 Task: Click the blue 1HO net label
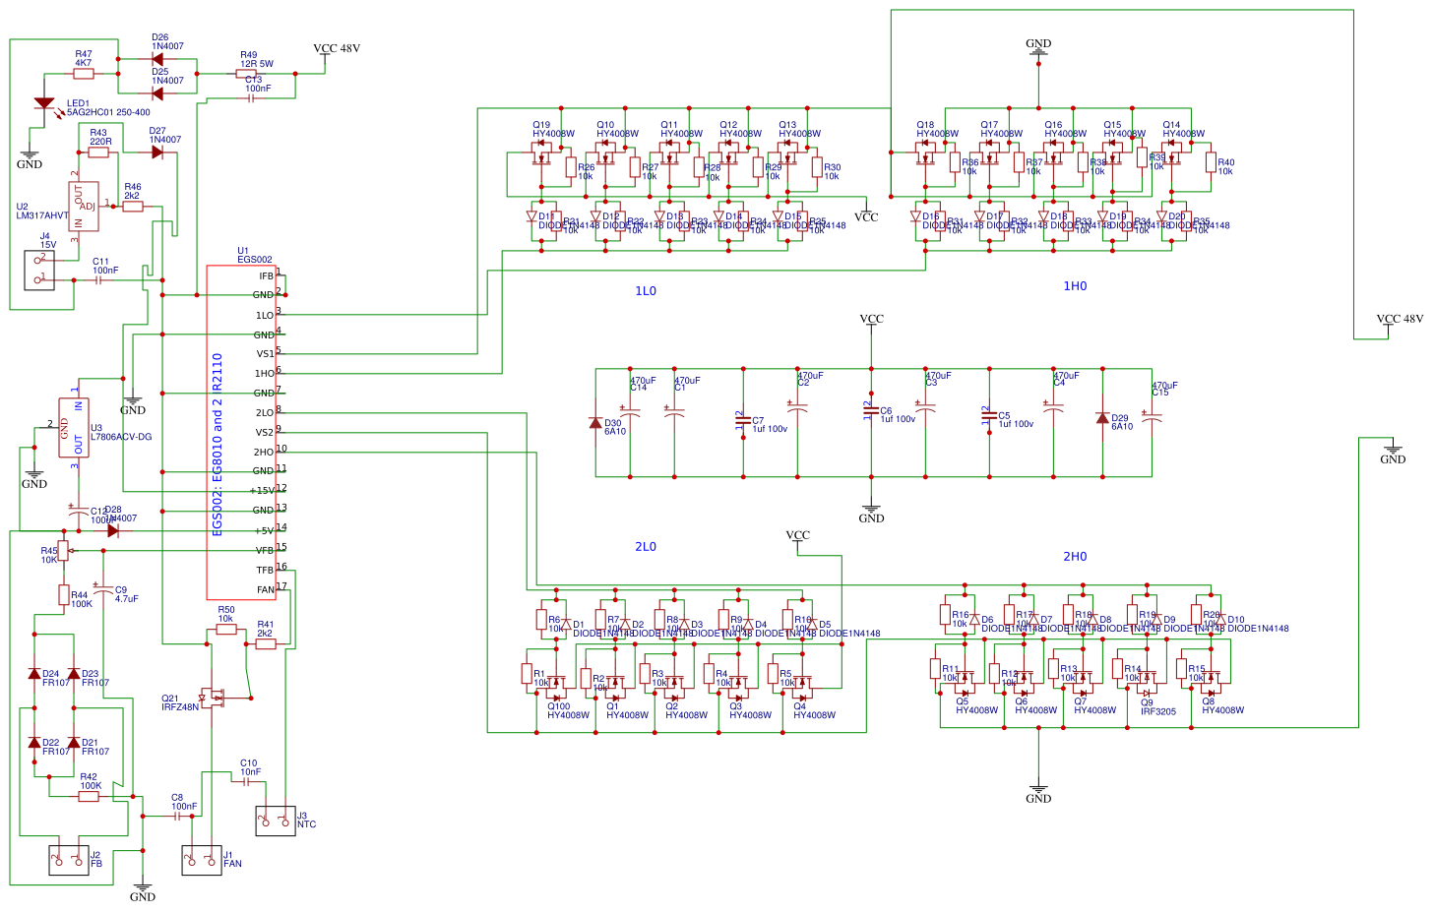coord(1075,286)
